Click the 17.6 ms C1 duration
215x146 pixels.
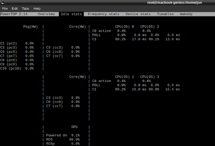(x=139, y=39)
